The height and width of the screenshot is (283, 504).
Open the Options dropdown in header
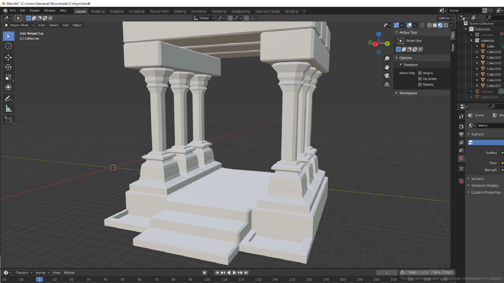(445, 18)
